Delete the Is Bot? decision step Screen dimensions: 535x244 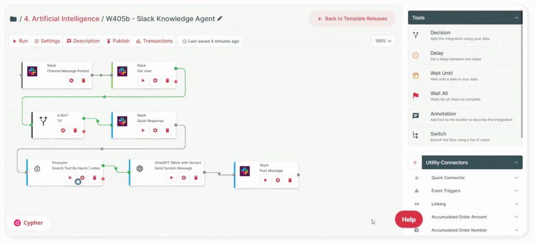click(75, 130)
